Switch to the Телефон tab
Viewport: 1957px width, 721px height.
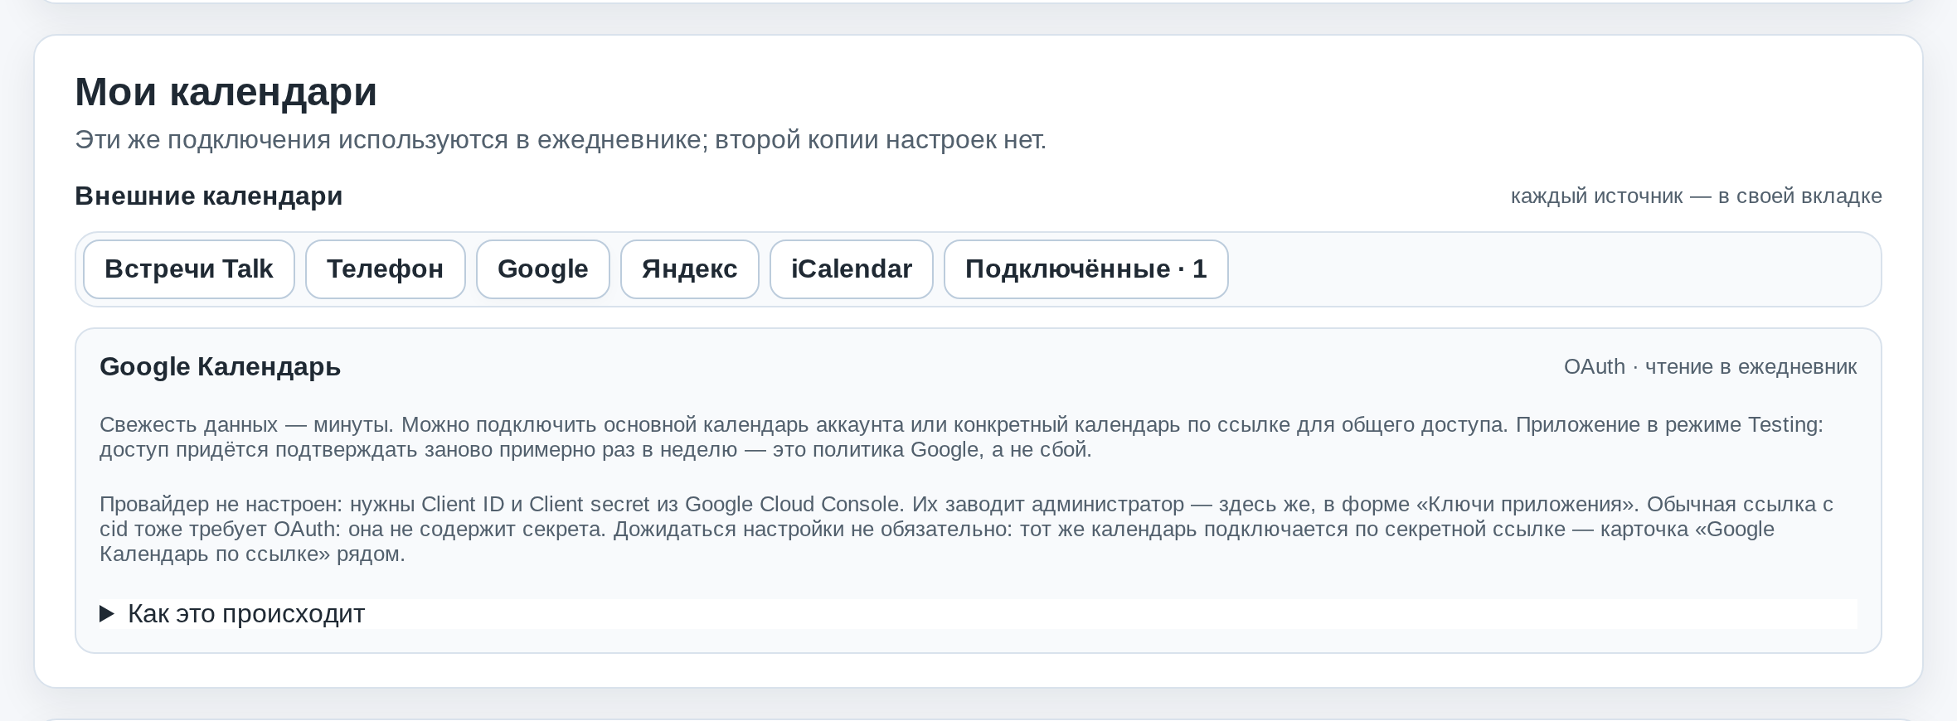pyautogui.click(x=386, y=269)
